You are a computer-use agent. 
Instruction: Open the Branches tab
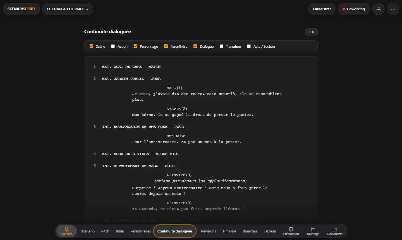point(250,231)
